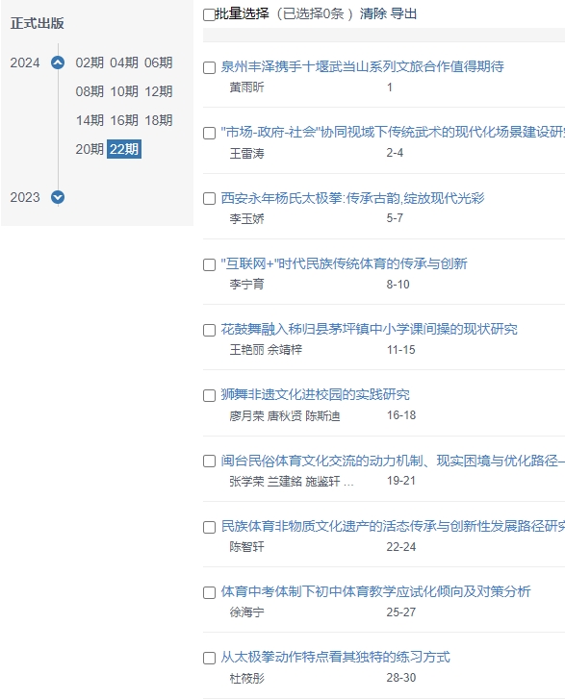
Task: Open article "互联网+"时代民族传统体育的传承与创新
Action: [344, 263]
